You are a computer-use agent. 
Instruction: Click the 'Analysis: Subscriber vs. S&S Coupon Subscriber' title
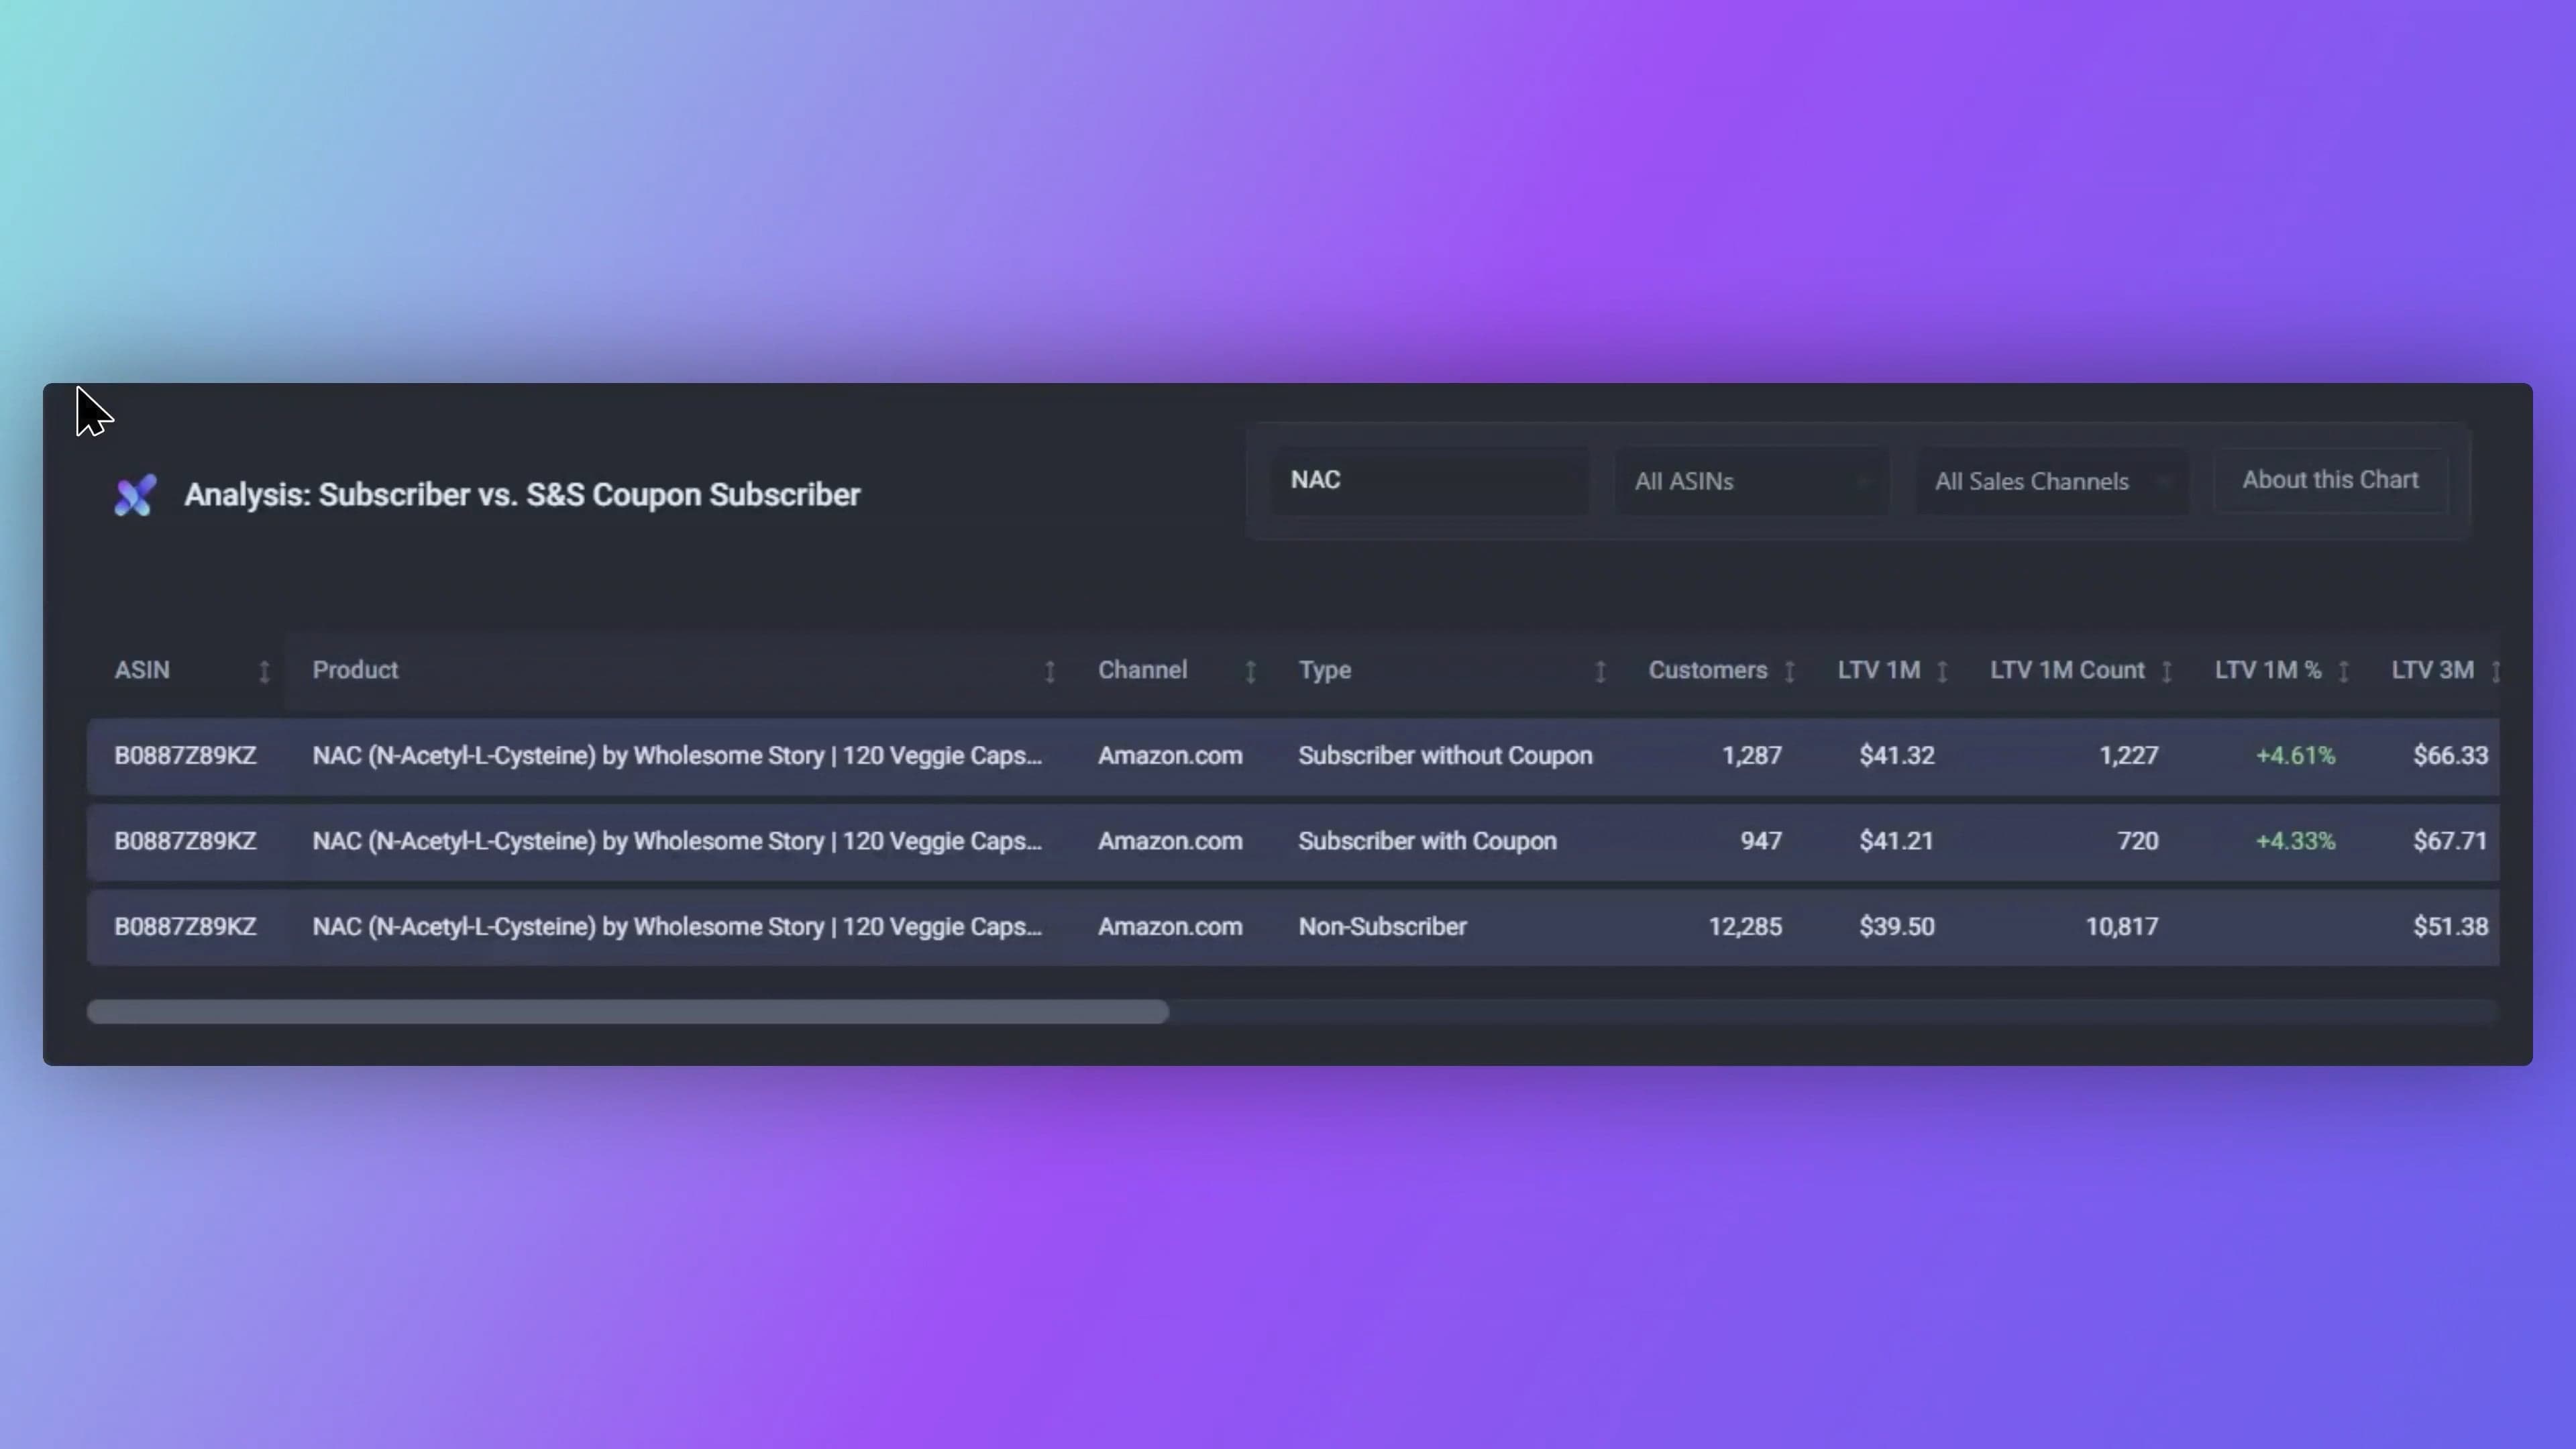(522, 495)
